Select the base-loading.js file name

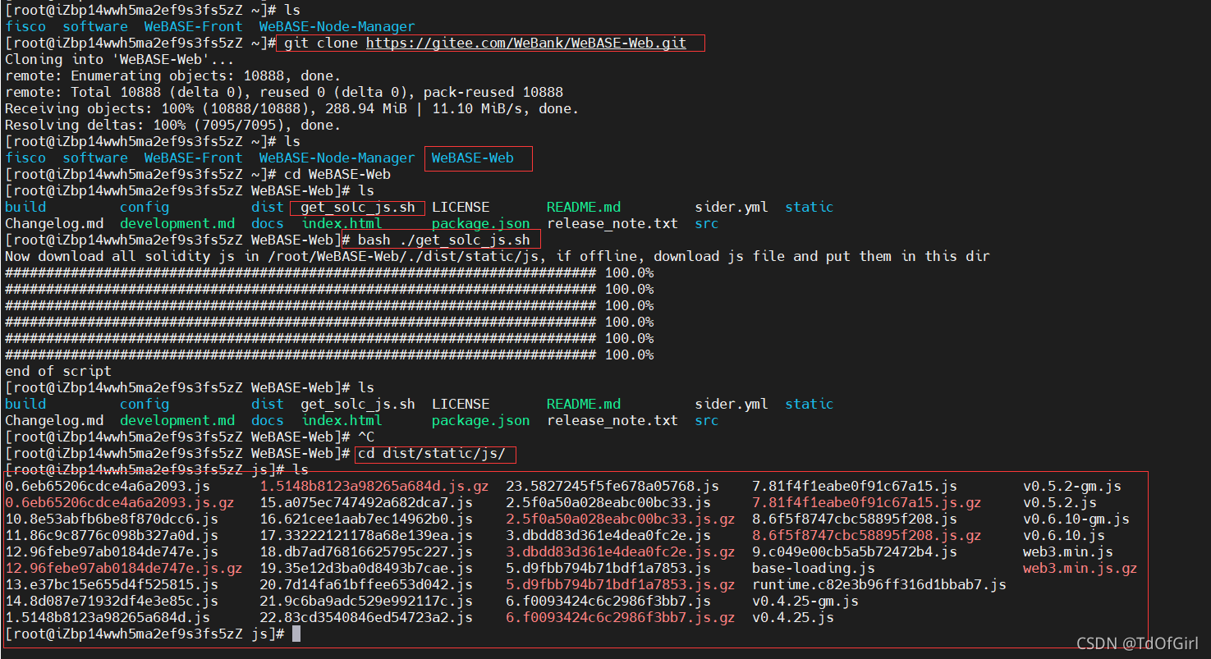point(814,568)
